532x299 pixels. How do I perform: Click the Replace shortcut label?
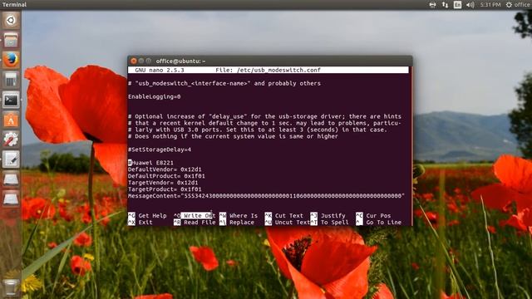pos(242,223)
